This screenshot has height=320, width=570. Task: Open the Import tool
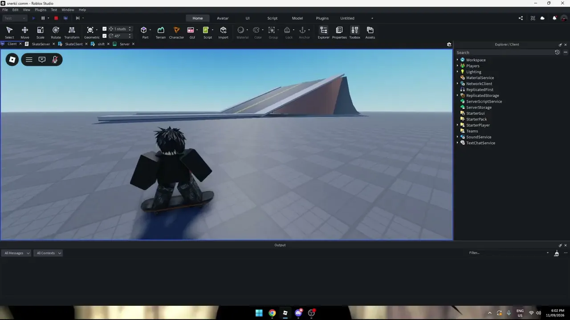pos(223,32)
